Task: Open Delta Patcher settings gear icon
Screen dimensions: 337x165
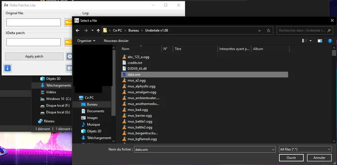Action: pos(69,56)
